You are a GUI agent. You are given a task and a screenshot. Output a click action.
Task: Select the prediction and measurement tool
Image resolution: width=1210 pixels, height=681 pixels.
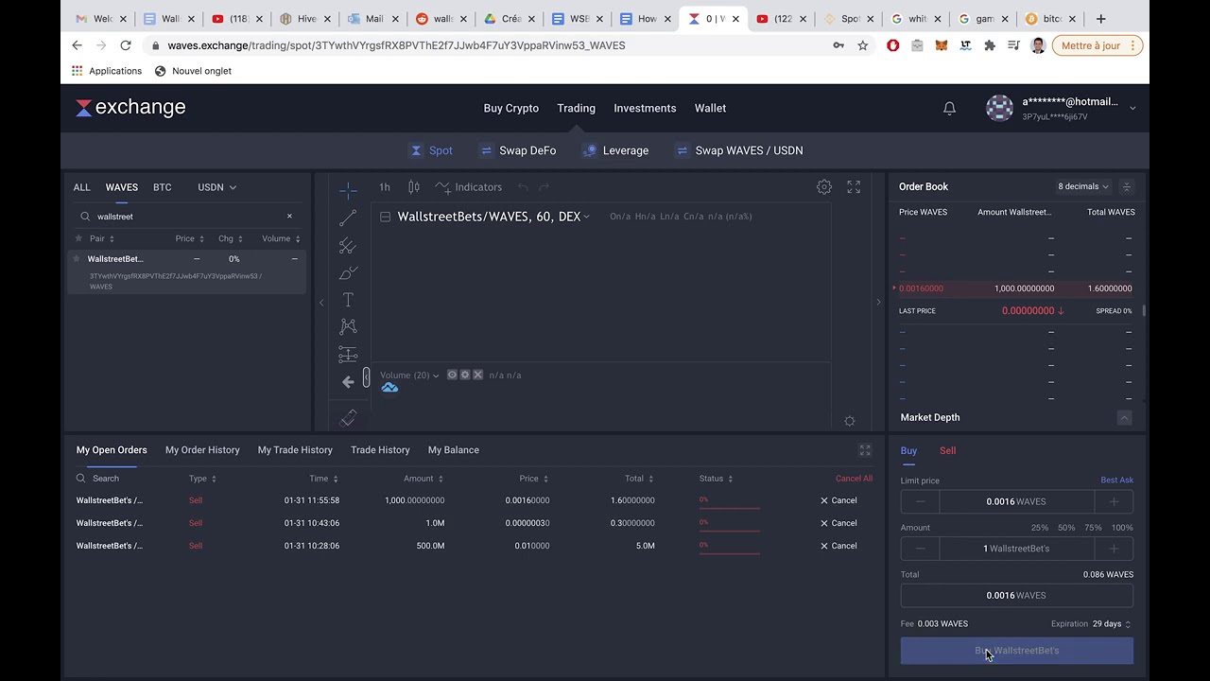point(348,355)
